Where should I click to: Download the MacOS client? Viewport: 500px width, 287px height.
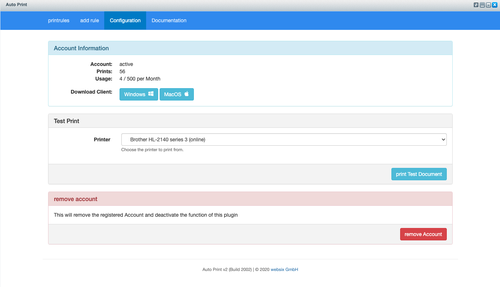[x=177, y=94]
